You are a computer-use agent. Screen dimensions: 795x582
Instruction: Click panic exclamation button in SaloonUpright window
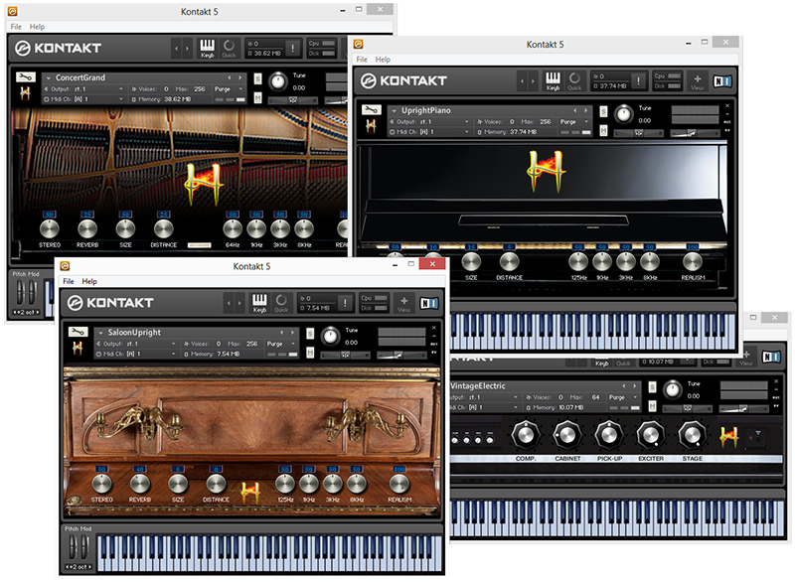345,303
